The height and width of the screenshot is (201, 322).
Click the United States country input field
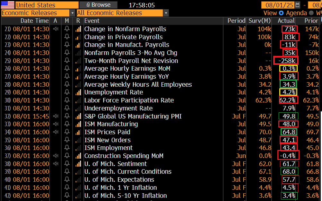click(x=47, y=5)
